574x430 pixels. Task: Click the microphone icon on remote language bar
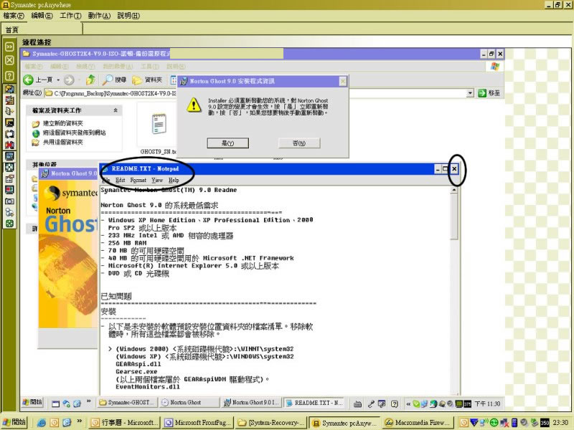[371, 403]
